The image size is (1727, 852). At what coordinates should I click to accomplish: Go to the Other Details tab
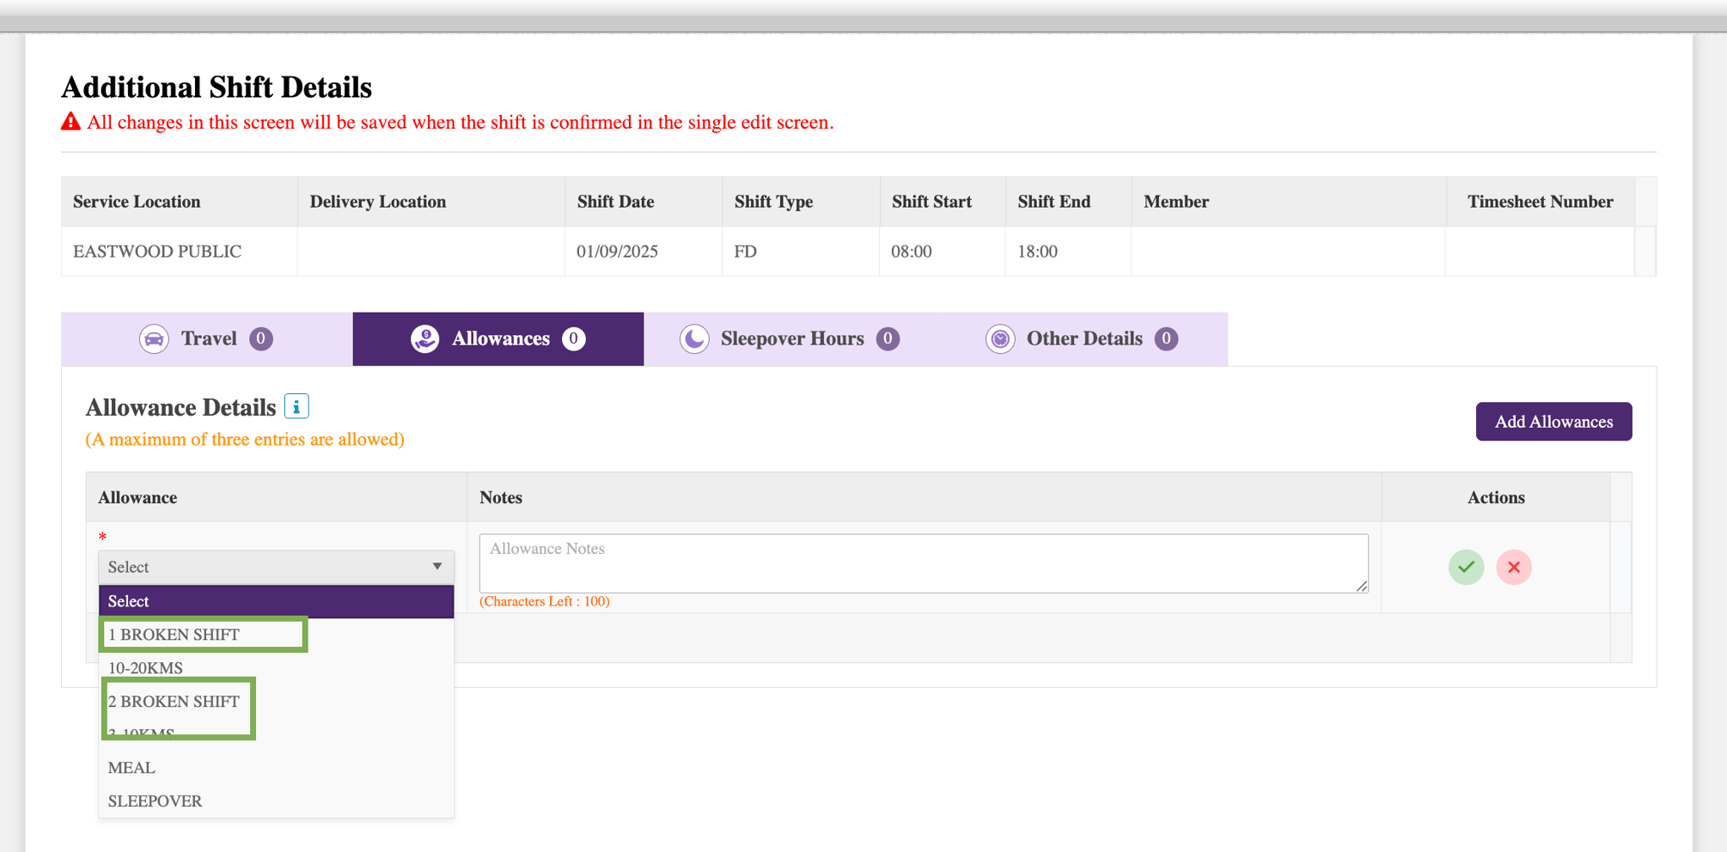[x=1083, y=338]
